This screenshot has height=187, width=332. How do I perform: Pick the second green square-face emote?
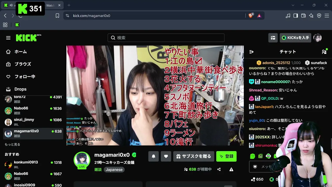click(260, 156)
